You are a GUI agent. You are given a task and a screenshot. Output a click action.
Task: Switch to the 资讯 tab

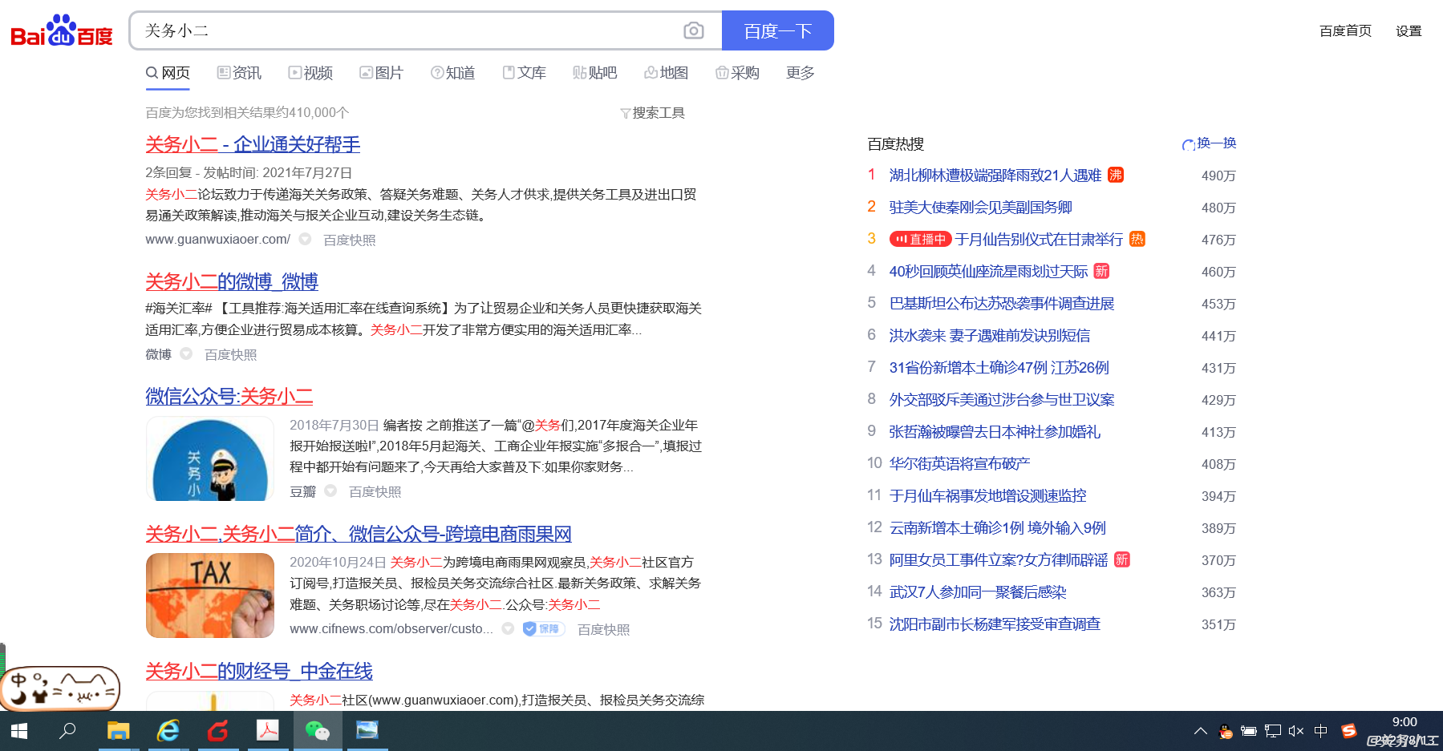[x=239, y=73]
